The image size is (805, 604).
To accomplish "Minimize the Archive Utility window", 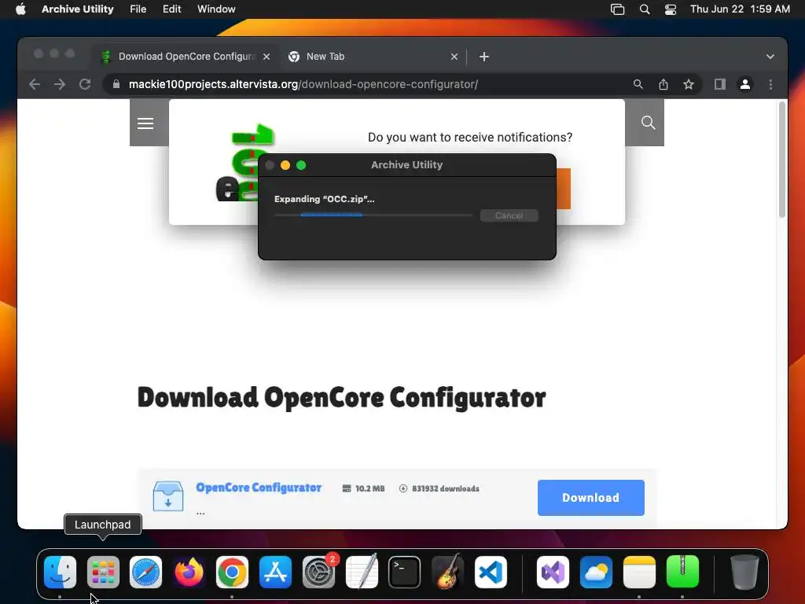I will (x=285, y=165).
